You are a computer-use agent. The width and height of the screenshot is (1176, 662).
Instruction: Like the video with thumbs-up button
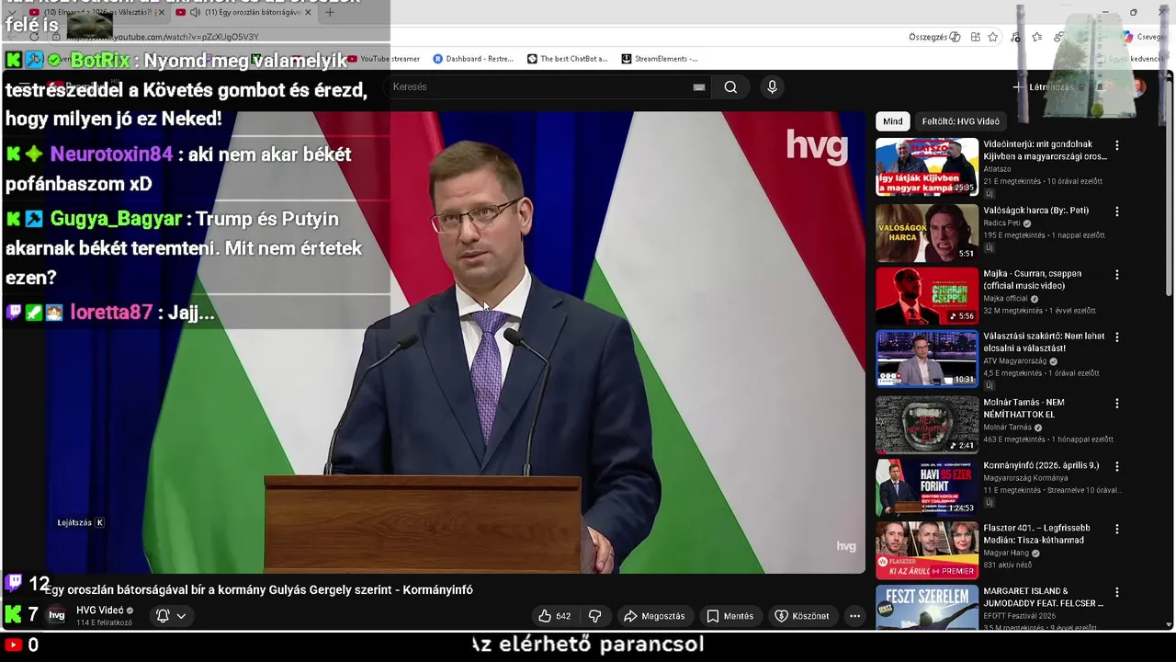[554, 616]
